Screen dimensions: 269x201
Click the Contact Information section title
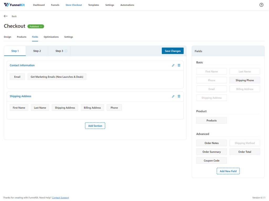[22, 65]
